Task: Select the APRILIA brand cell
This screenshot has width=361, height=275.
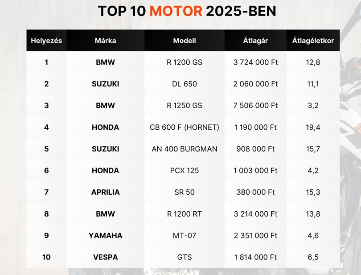Action: point(106,192)
